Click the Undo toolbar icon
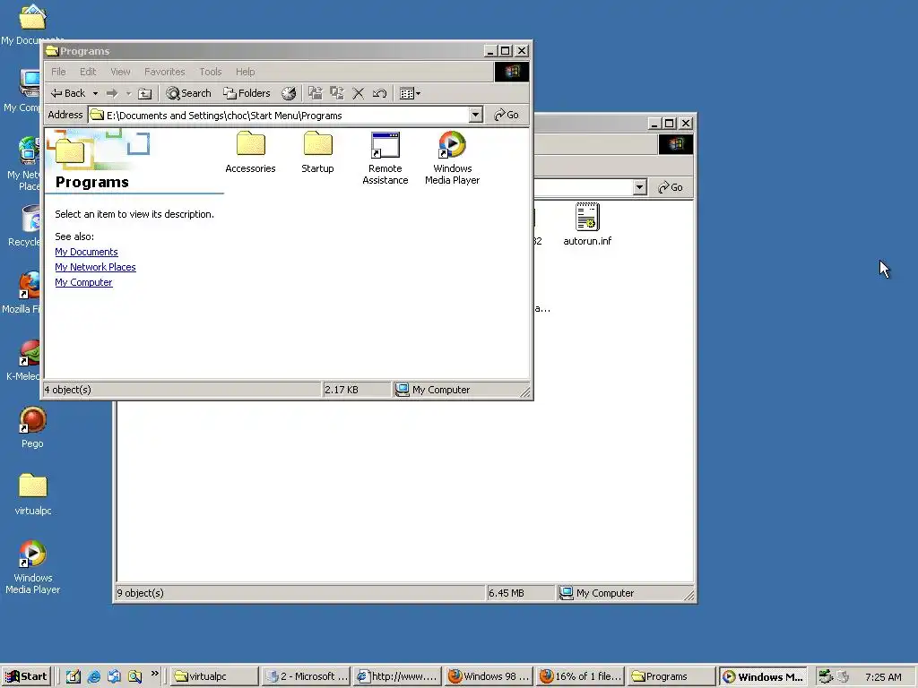918x688 pixels. [379, 93]
